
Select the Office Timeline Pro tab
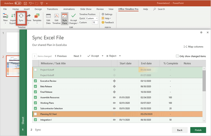[x=128, y=9]
